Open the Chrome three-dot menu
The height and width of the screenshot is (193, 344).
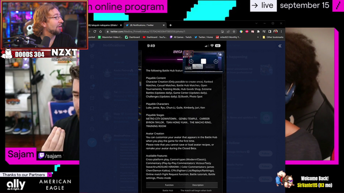pos(281,32)
